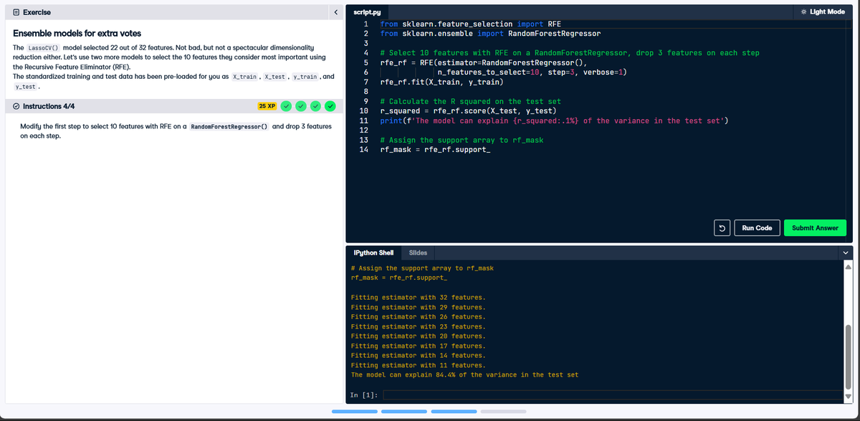Click line 10 r_squared assignment
This screenshot has height=421, width=860.
(468, 111)
